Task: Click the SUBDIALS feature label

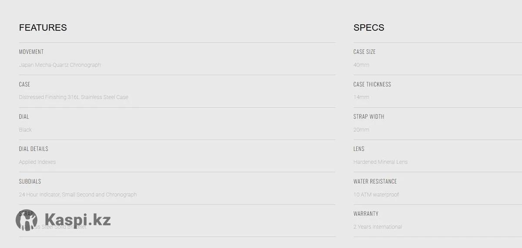Action: click(30, 181)
